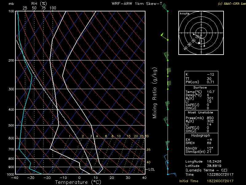Select the Time value "13Z28OCT2017"
This screenshot has width=246, height=185.
[x=220, y=175]
